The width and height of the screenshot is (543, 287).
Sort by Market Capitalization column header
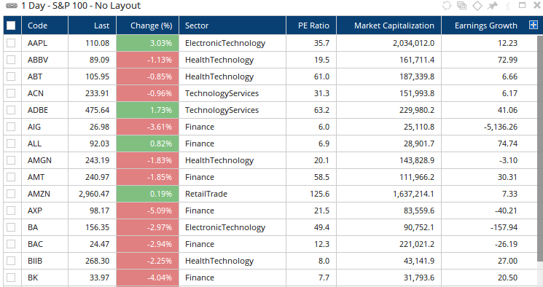click(388, 25)
